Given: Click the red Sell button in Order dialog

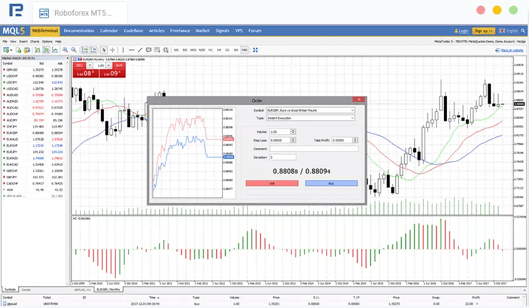Looking at the screenshot, I should pyautogui.click(x=272, y=183).
